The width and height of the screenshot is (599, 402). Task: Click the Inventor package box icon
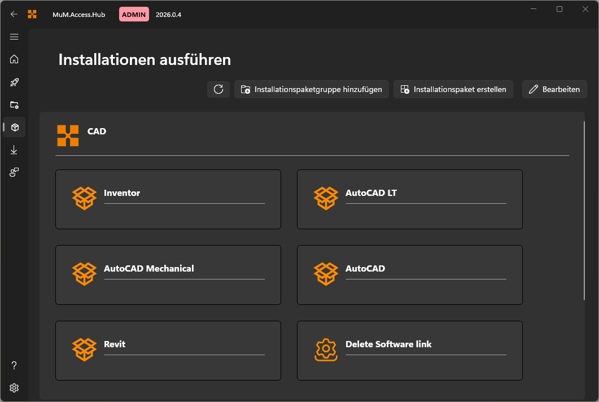[x=84, y=198]
